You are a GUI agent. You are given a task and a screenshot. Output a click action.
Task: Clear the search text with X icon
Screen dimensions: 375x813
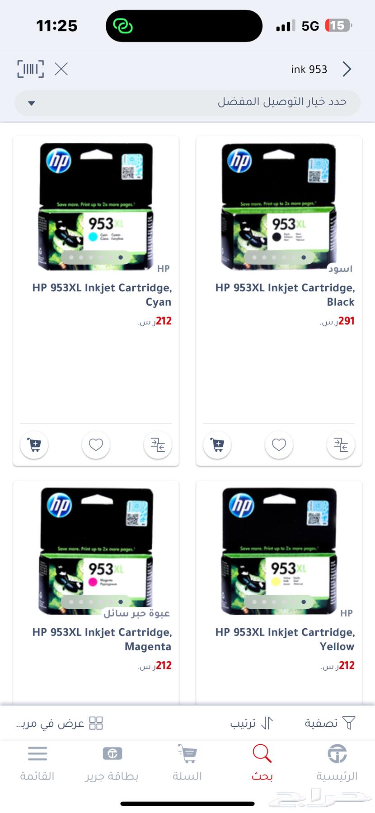61,69
